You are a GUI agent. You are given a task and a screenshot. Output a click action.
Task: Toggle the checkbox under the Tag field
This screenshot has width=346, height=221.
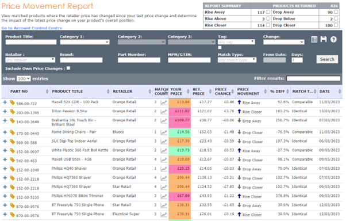220,48
